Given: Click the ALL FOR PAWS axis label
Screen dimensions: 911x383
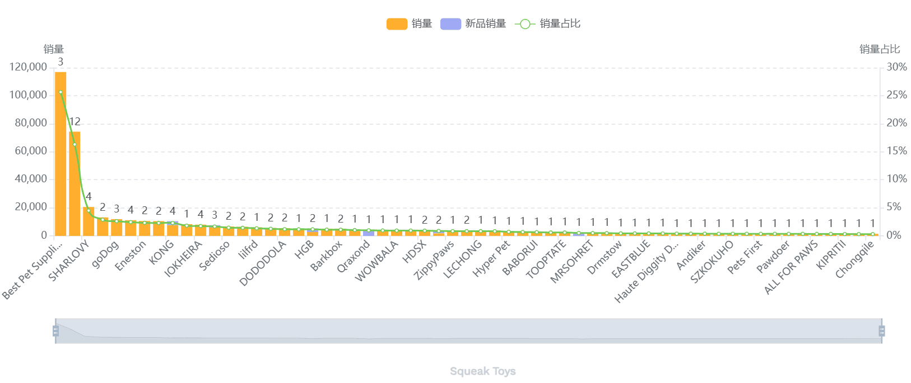Looking at the screenshot, I should (791, 267).
